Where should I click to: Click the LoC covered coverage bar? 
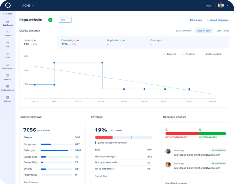pos(124,137)
